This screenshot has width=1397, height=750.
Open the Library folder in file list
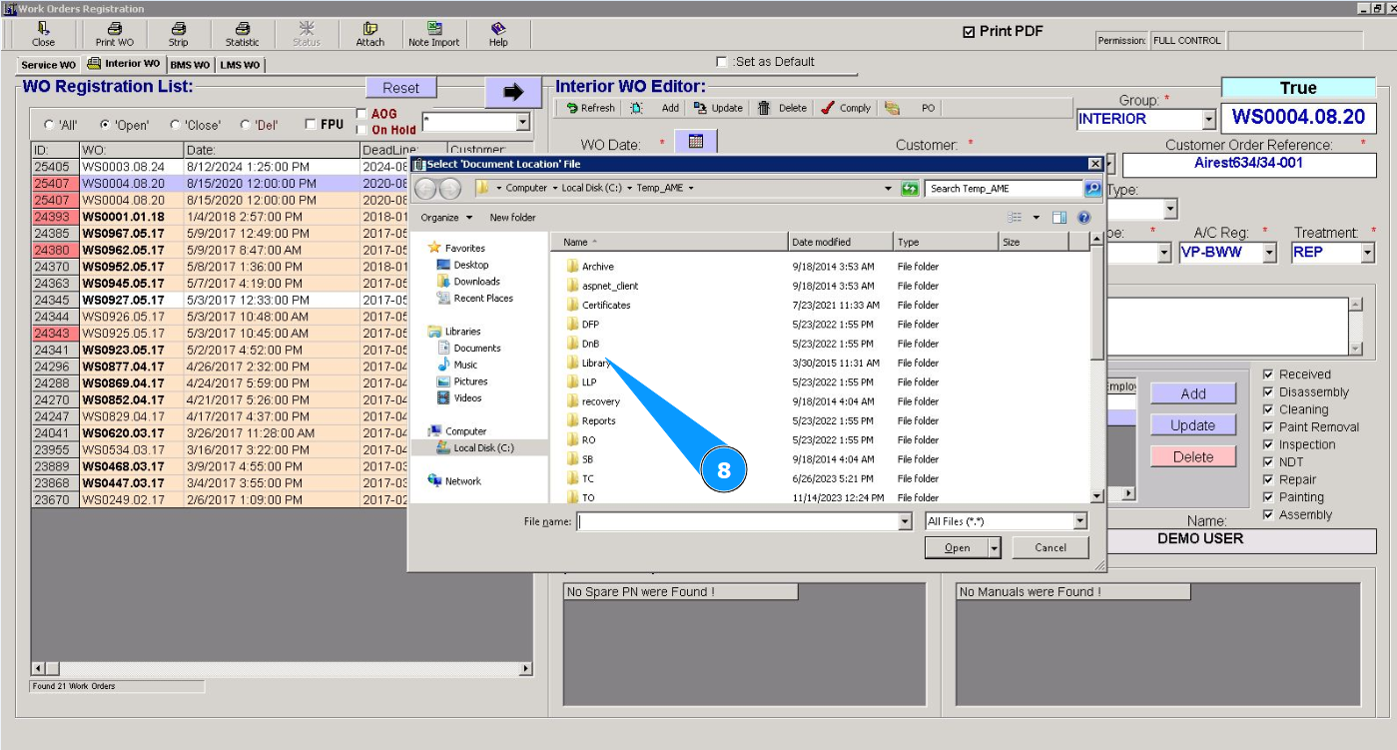[595, 363]
